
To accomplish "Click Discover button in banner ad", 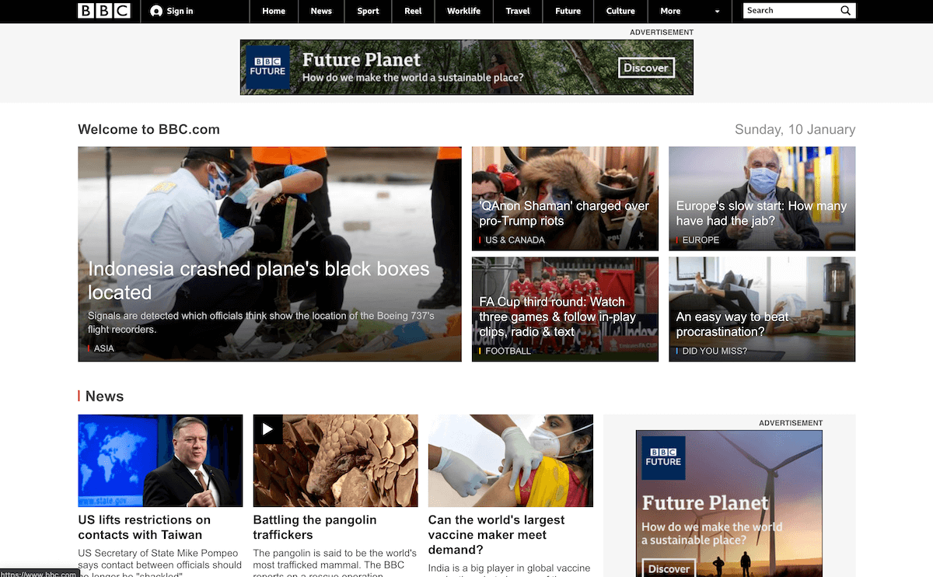I will [x=646, y=68].
